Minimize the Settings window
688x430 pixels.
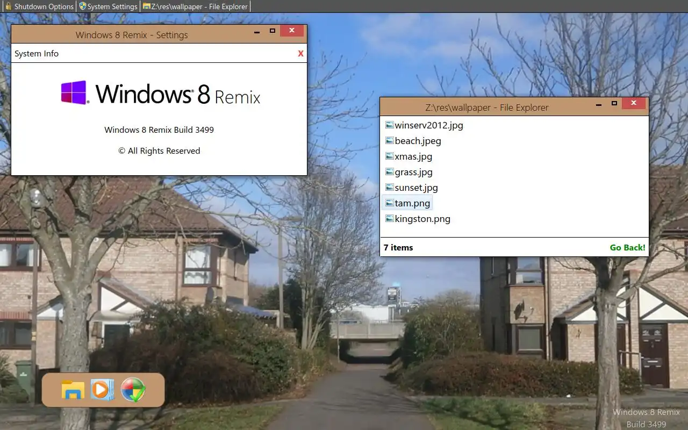point(257,31)
